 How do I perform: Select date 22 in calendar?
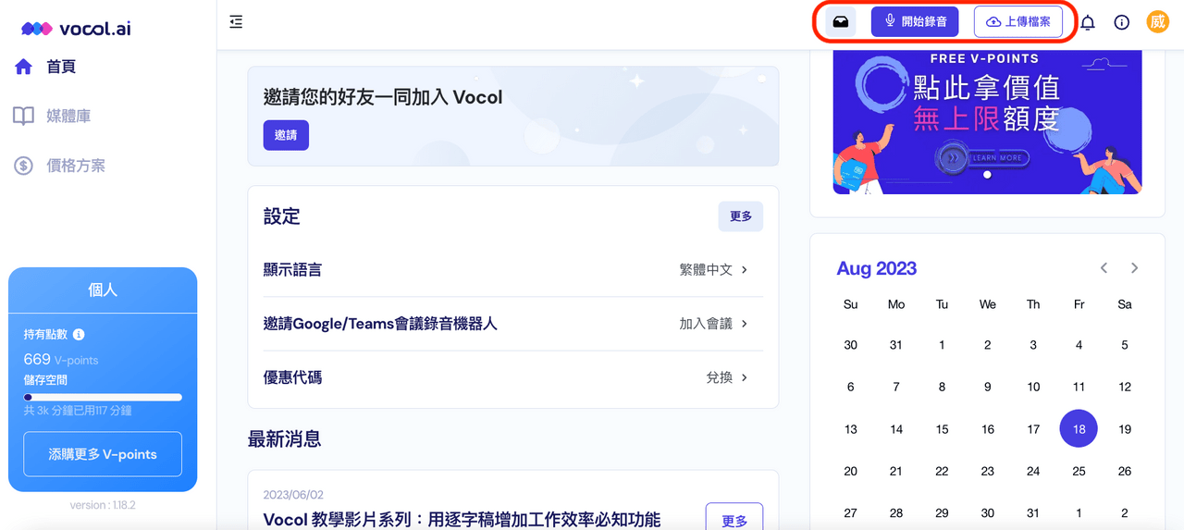[942, 471]
